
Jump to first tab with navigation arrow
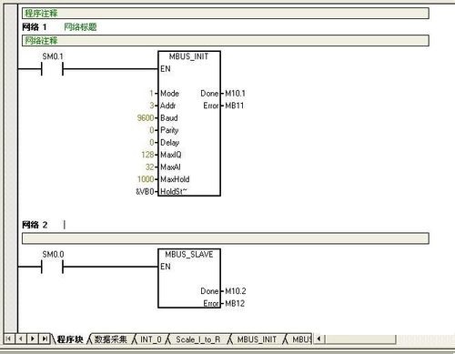coord(9,339)
